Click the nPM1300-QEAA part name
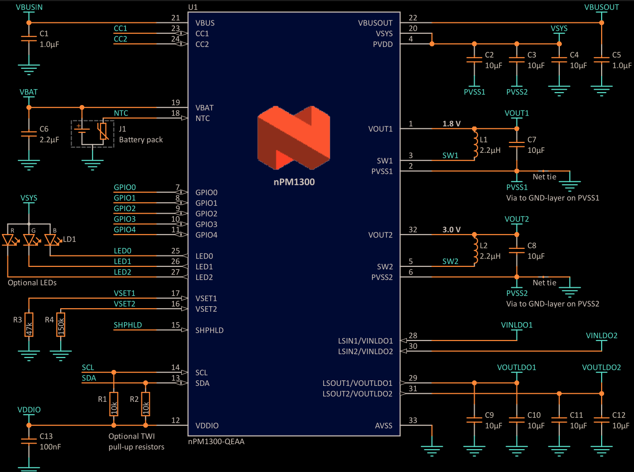The height and width of the screenshot is (472, 634). point(216,441)
